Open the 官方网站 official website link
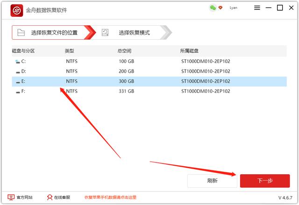Image resolution: width=299 pixels, height=205 pixels. pos(21,198)
